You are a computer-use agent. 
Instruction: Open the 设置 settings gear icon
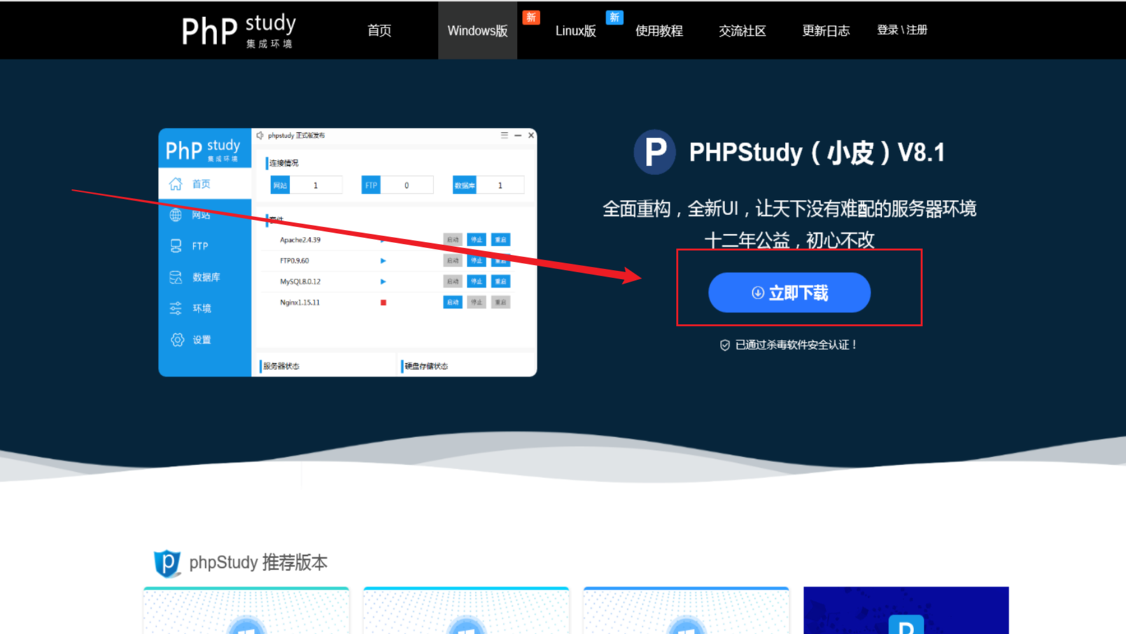[x=176, y=339]
